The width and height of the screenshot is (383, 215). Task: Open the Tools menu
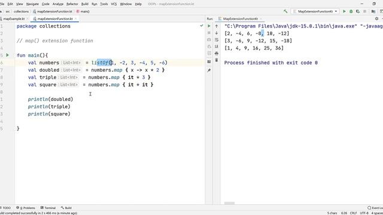click(x=104, y=4)
